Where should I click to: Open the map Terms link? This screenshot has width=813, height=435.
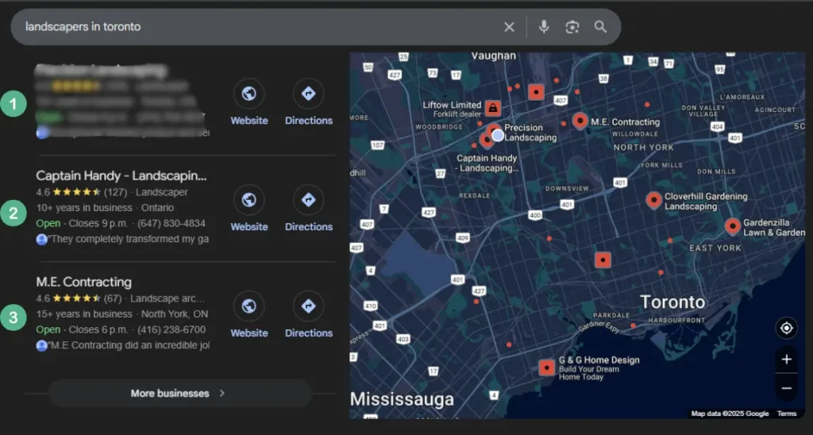coord(786,414)
